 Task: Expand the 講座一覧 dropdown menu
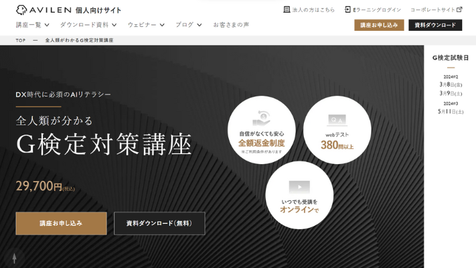[32, 25]
